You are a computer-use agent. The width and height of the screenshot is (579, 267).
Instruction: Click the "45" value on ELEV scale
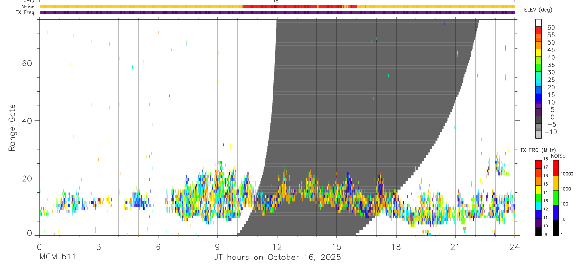tap(551, 50)
